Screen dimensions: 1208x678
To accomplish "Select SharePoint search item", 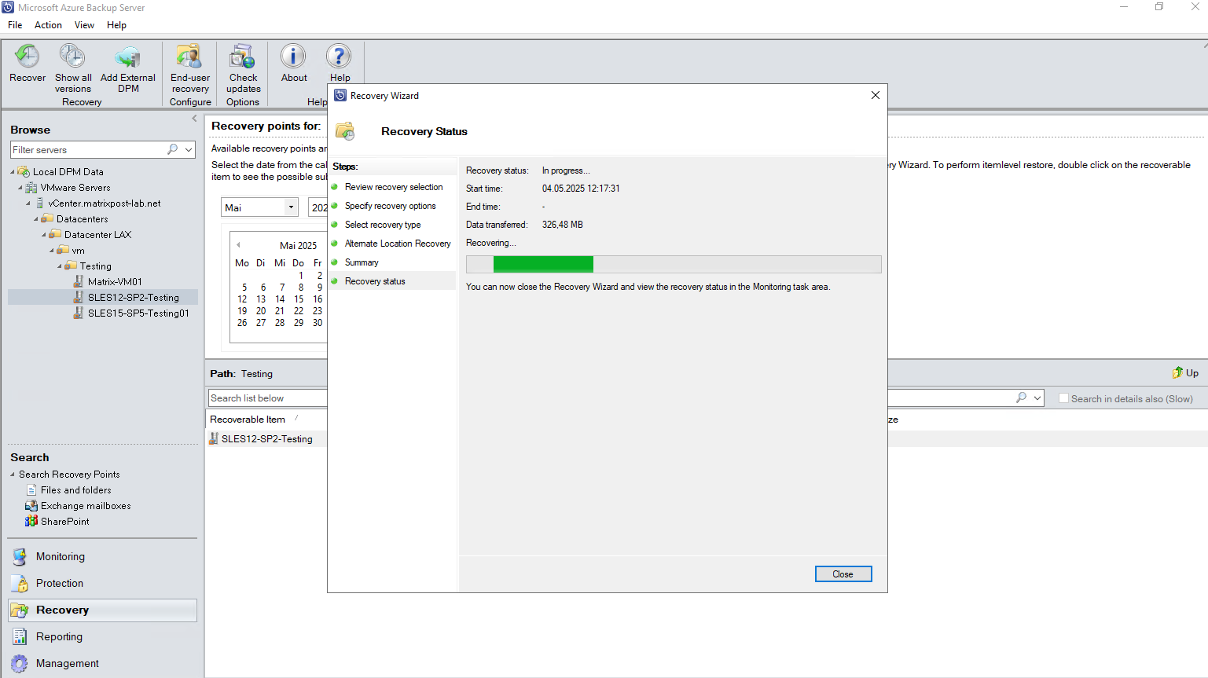I will [x=64, y=522].
